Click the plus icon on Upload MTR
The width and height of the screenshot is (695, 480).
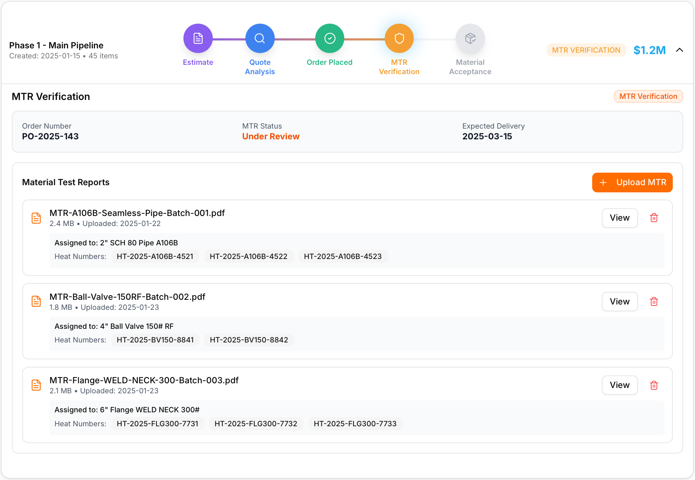(x=603, y=182)
